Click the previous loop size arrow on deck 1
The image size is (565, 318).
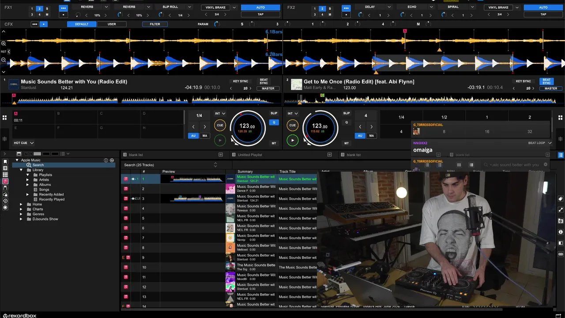[193, 127]
